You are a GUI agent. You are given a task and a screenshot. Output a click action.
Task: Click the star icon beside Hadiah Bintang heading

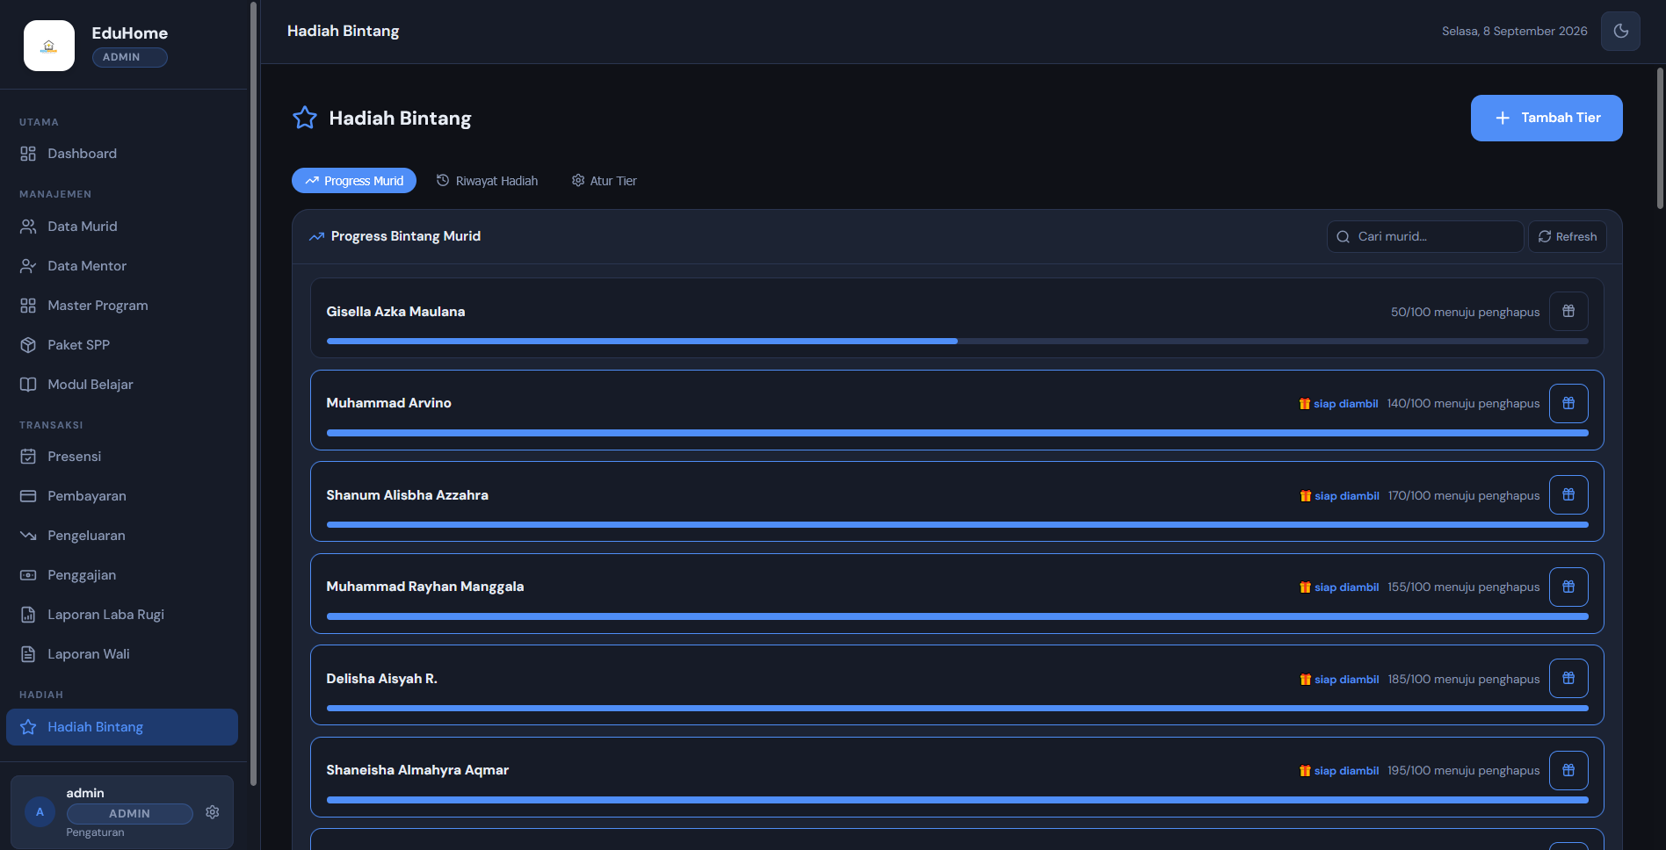[305, 118]
